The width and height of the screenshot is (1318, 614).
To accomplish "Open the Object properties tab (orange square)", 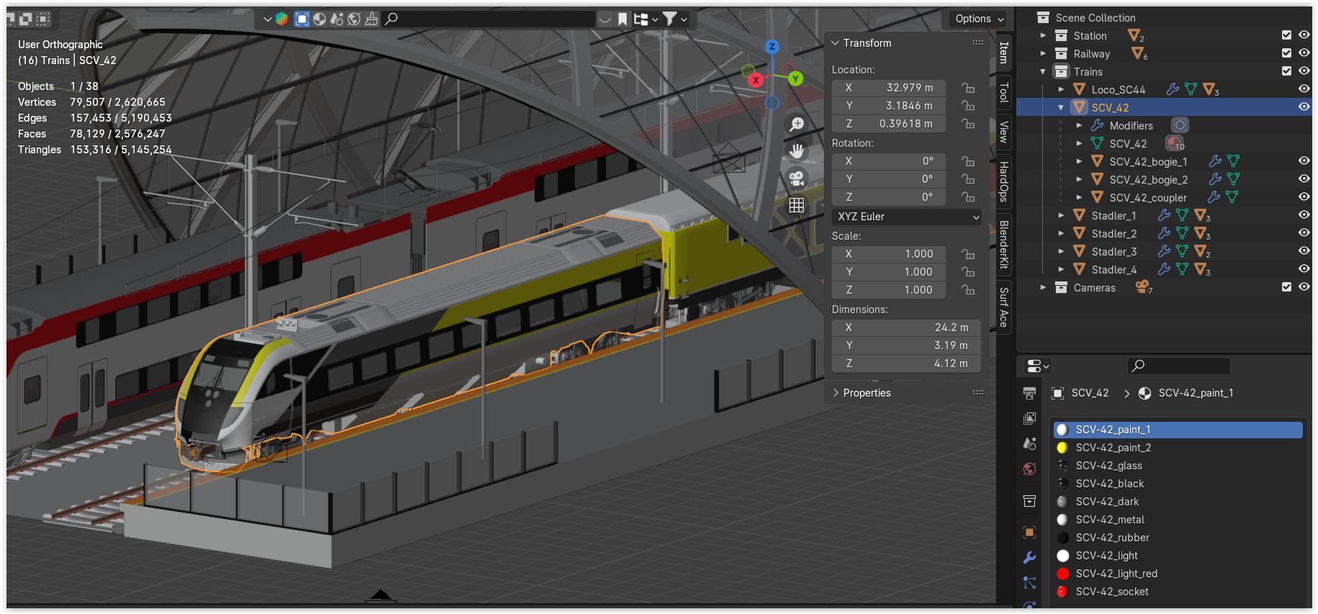I will [x=1029, y=532].
